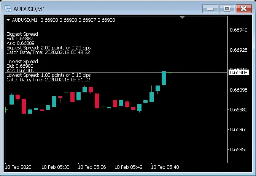Click the tall green candle touching the price line
The image size is (256, 176).
tap(164, 78)
